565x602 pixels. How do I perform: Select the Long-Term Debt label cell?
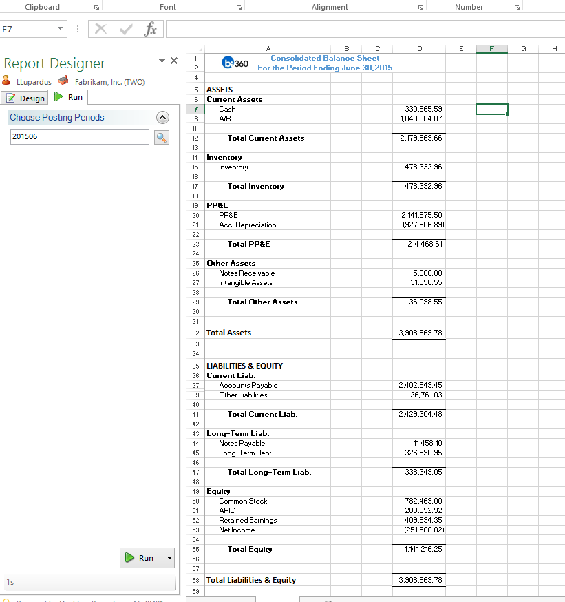(268, 453)
